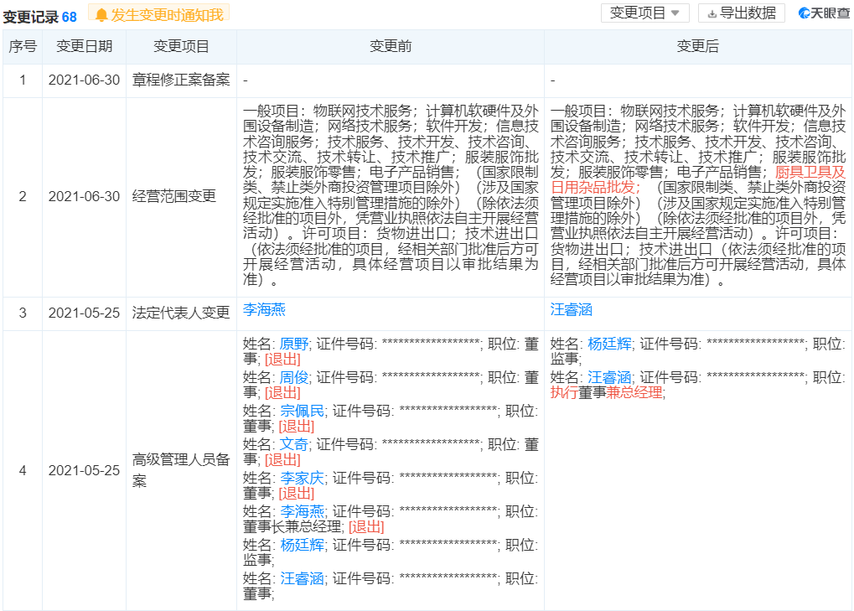The width and height of the screenshot is (854, 611).
Task: Click the 变更日期 column header
Action: click(x=85, y=46)
